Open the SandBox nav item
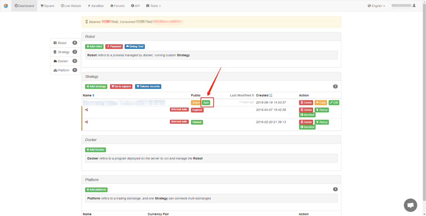The width and height of the screenshot is (426, 216). click(95, 6)
